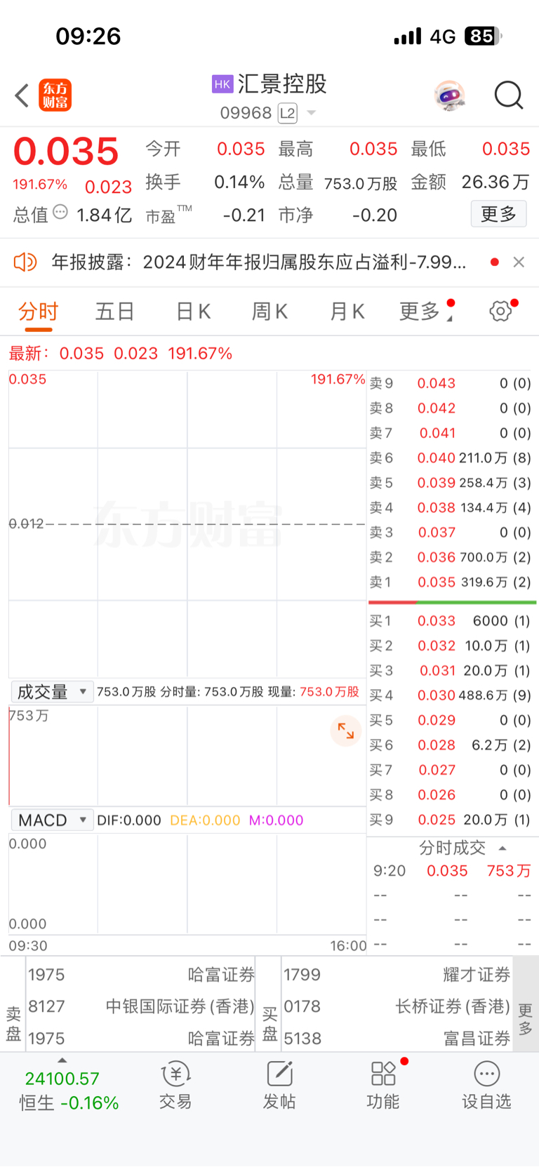539x1167 pixels.
Task: Tap the main price 0.035
Action: pos(66,152)
